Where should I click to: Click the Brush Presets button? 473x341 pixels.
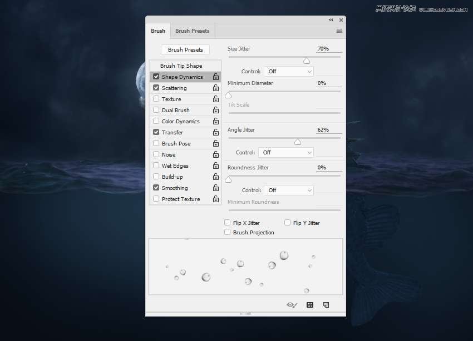(185, 50)
